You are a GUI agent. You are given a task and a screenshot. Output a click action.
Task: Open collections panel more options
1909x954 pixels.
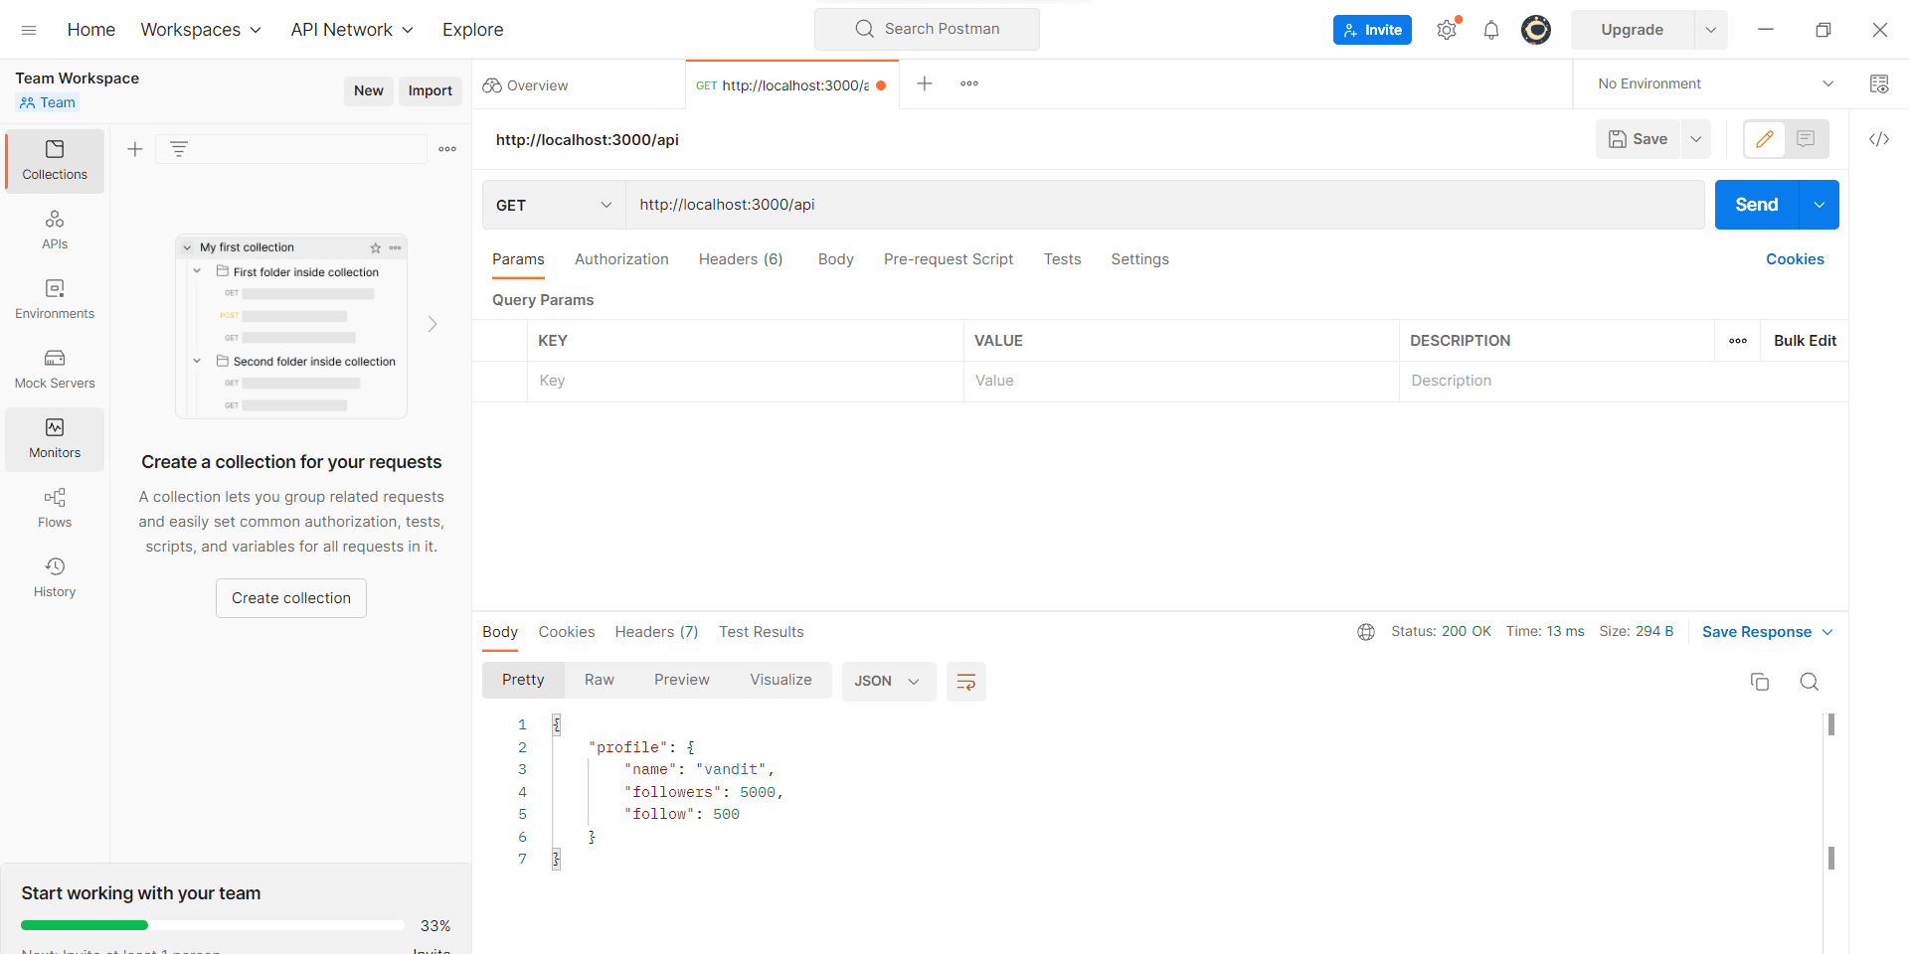coord(447,149)
